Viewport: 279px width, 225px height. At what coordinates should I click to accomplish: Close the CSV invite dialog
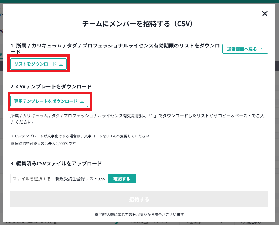tap(265, 14)
